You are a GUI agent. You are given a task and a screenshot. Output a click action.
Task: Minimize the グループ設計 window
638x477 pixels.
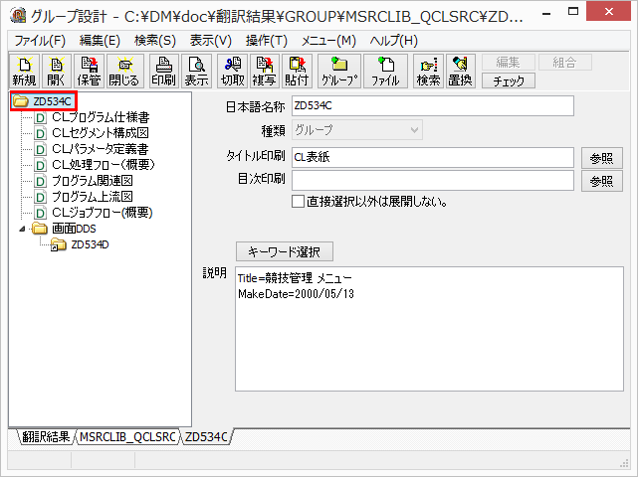[x=547, y=13]
